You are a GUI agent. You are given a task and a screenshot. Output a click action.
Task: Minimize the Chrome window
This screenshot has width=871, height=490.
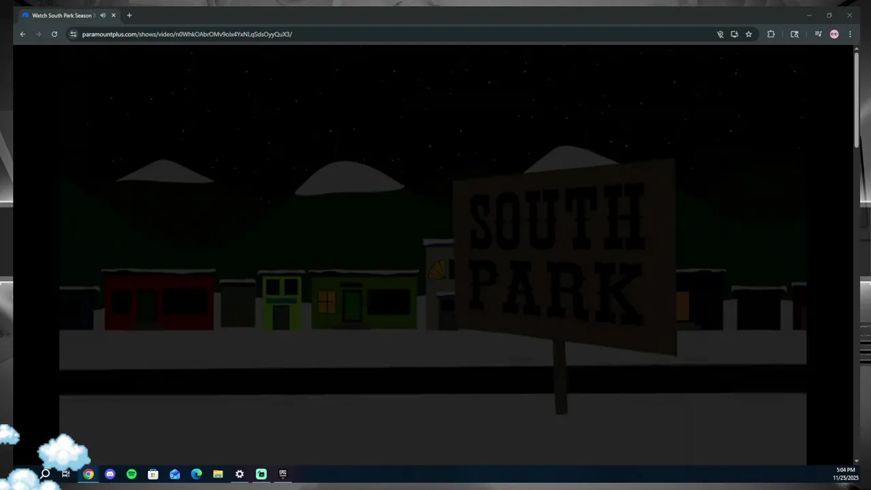[809, 15]
